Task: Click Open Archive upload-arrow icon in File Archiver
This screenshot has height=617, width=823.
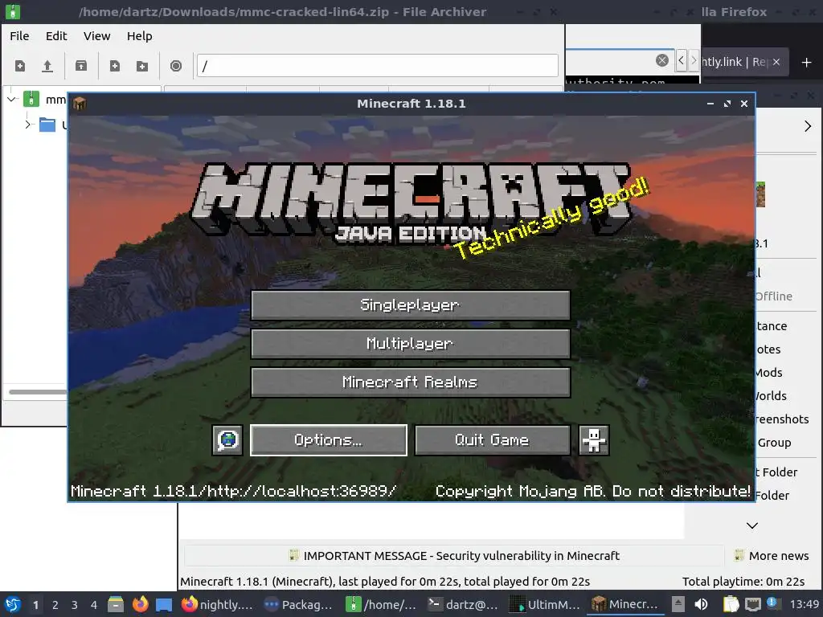Action: pos(47,66)
